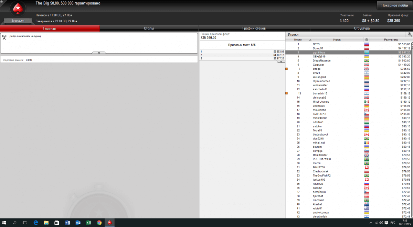
Task: Open Google Chrome from the taskbar
Action: [x=99, y=223]
